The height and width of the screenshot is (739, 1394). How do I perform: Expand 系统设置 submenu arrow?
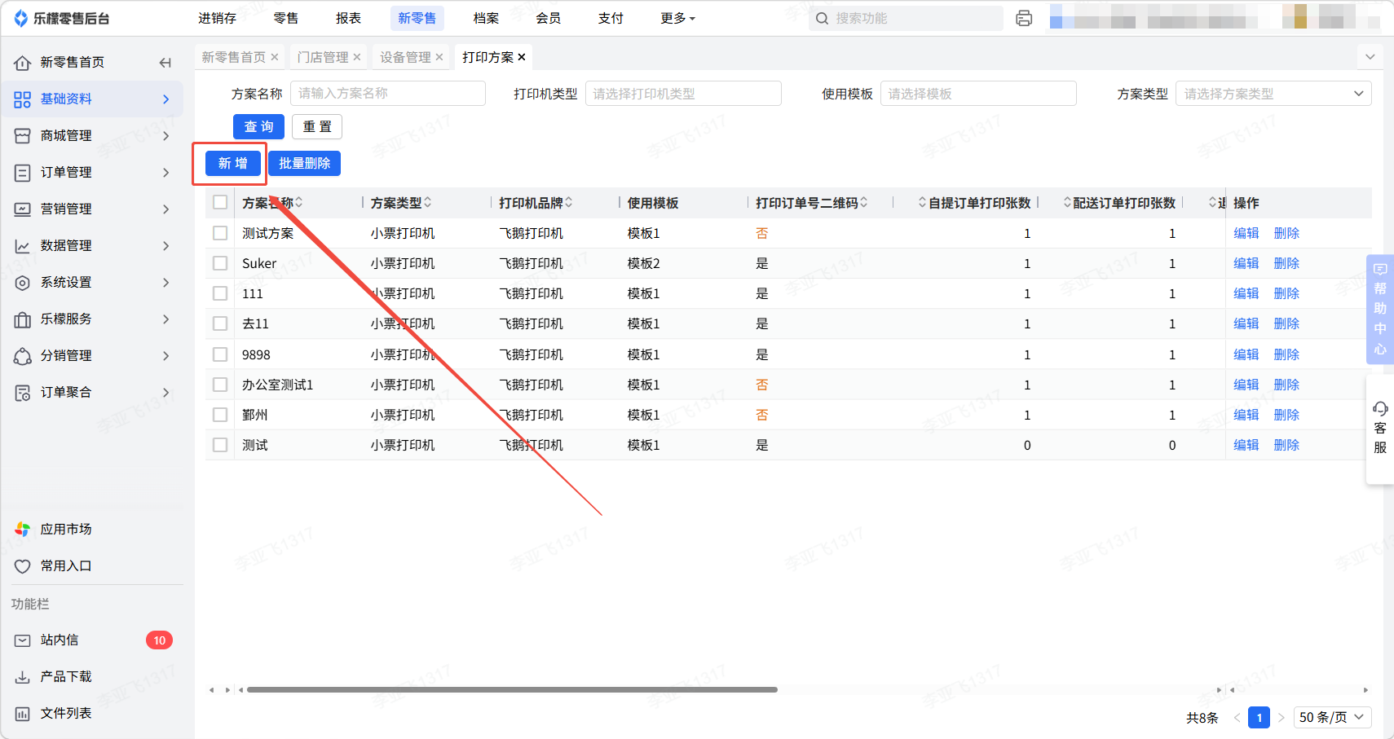[166, 283]
